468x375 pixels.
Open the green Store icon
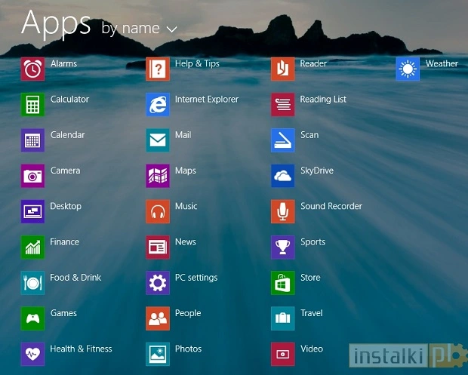(x=283, y=283)
